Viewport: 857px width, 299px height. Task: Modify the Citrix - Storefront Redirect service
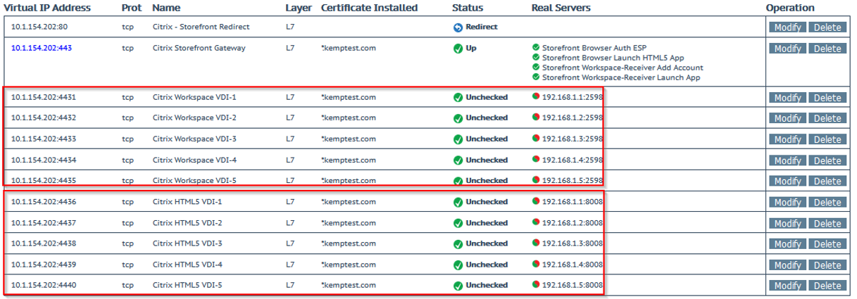787,27
